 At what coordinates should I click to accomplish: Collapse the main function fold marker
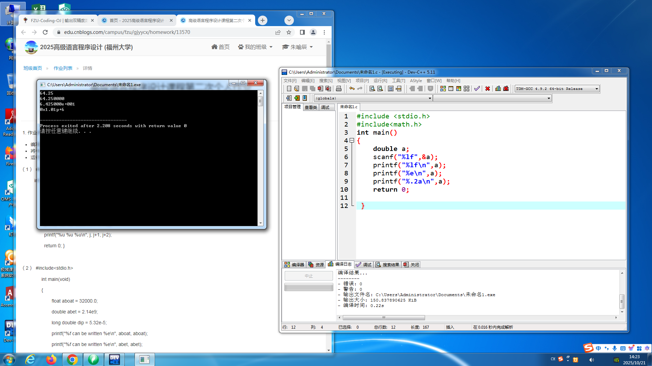(x=352, y=140)
